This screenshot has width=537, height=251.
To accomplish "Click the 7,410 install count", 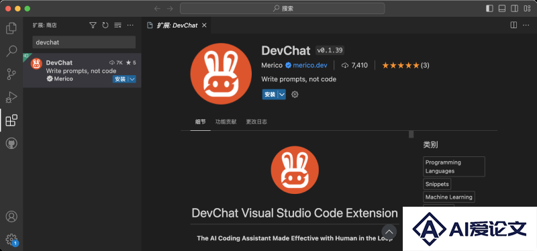I will tap(355, 65).
